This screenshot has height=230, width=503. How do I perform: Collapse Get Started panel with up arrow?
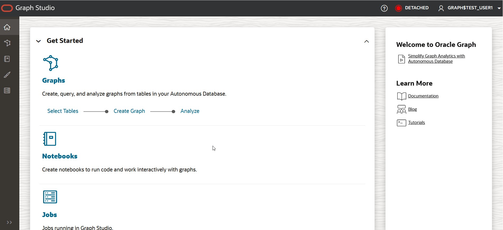point(367,41)
